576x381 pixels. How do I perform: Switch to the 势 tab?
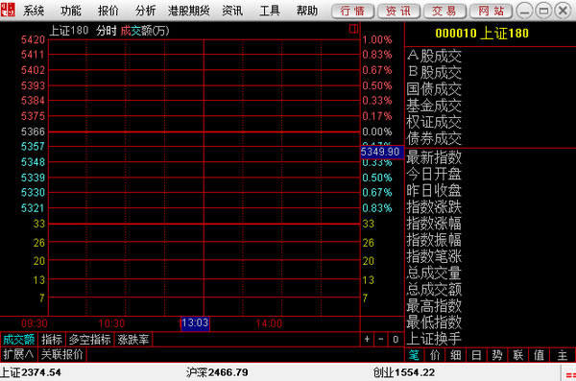pos(497,355)
